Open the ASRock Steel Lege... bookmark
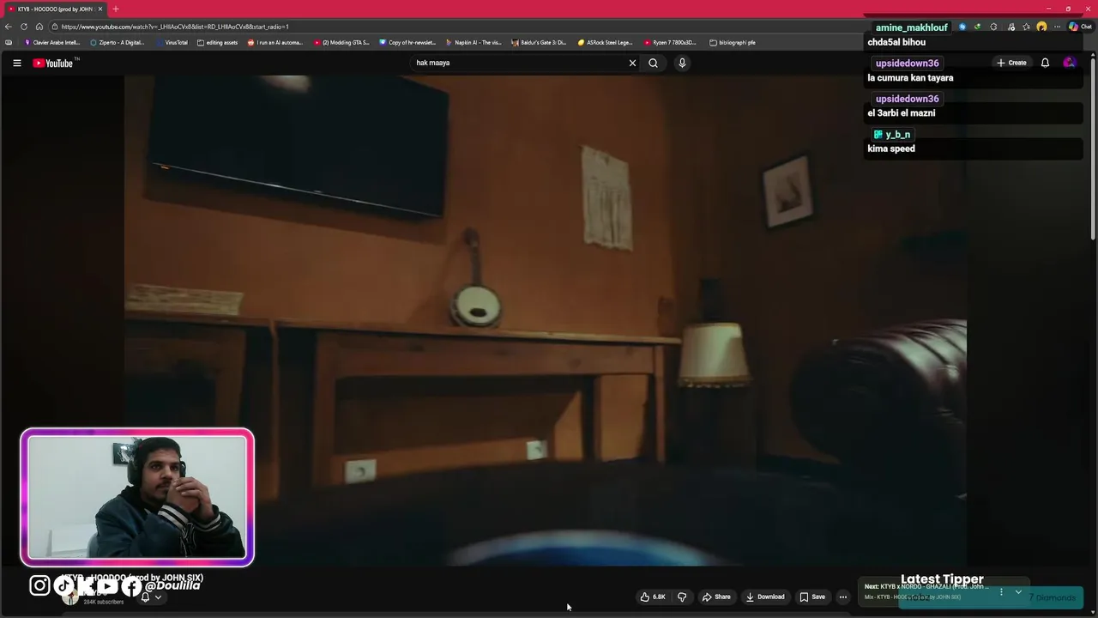 point(605,42)
